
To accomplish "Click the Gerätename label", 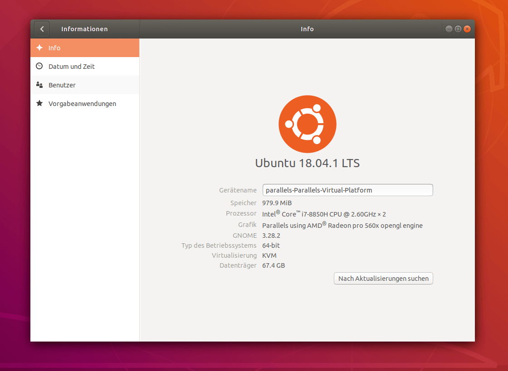I will tap(238, 190).
